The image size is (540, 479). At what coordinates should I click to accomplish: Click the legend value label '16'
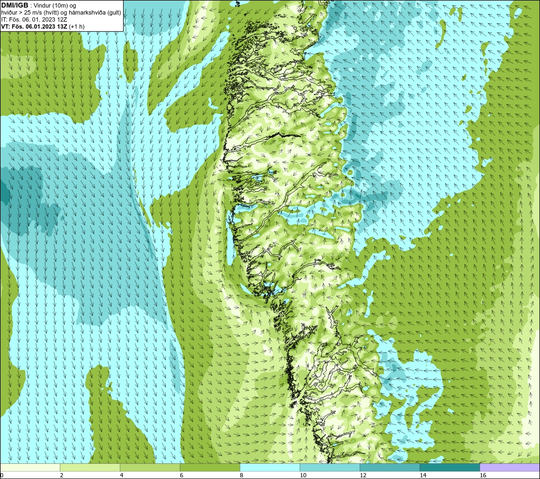(482, 476)
